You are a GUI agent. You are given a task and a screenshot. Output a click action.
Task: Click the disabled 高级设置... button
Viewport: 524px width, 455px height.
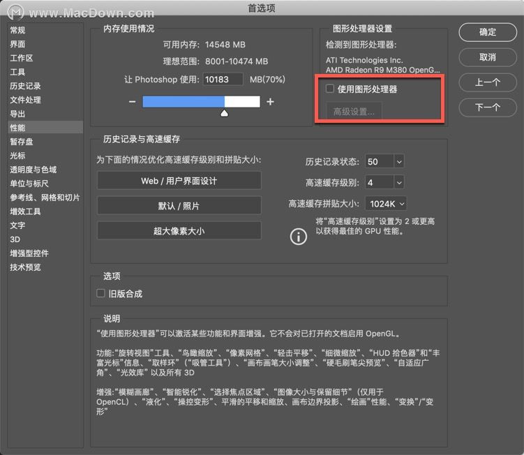point(354,112)
